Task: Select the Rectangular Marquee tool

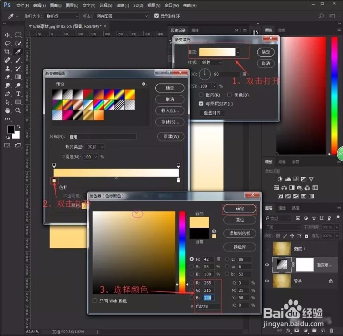Action: coord(18,35)
